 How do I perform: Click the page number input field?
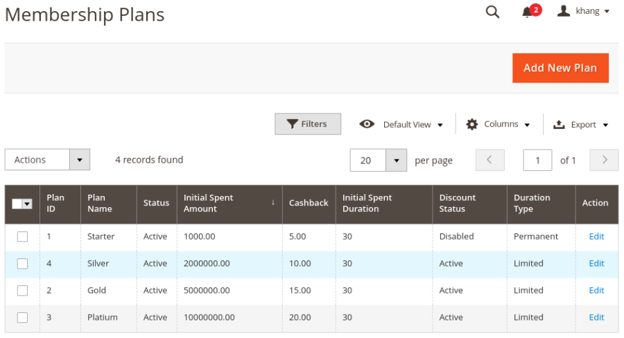537,160
